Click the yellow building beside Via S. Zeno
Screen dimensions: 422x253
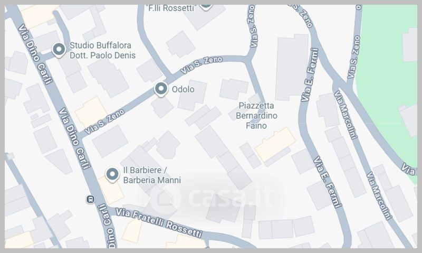coord(91,113)
